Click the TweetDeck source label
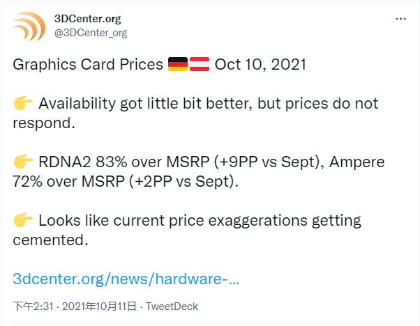420x326 pixels. click(172, 306)
